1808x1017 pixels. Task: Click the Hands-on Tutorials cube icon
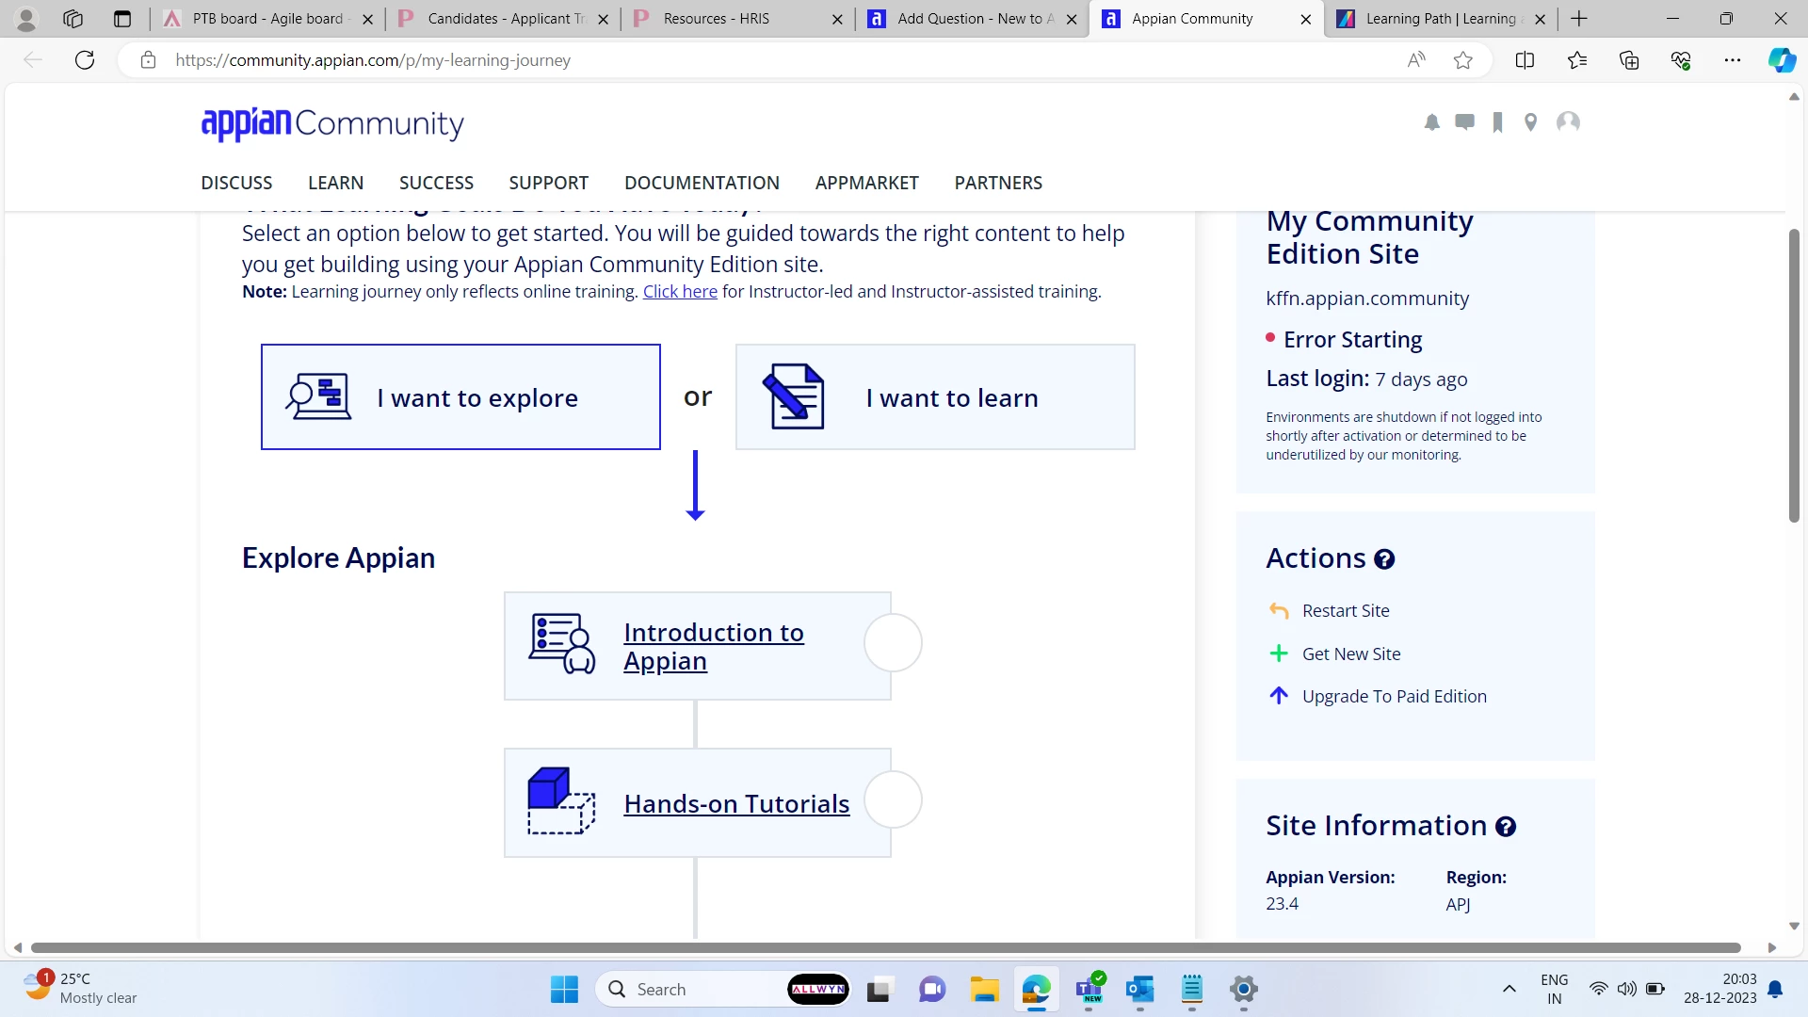(x=562, y=801)
